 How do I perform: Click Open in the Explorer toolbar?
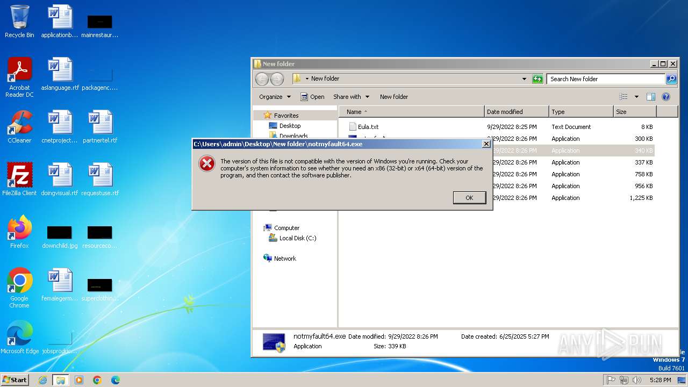[x=312, y=97]
